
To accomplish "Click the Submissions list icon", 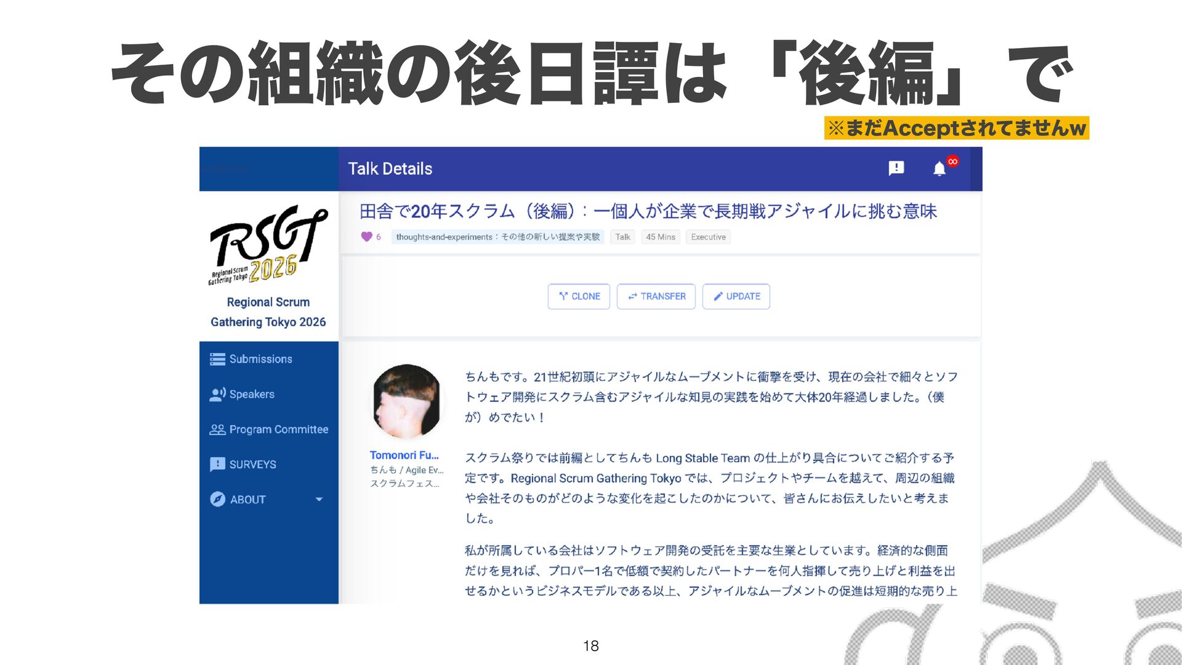I will click(x=217, y=359).
